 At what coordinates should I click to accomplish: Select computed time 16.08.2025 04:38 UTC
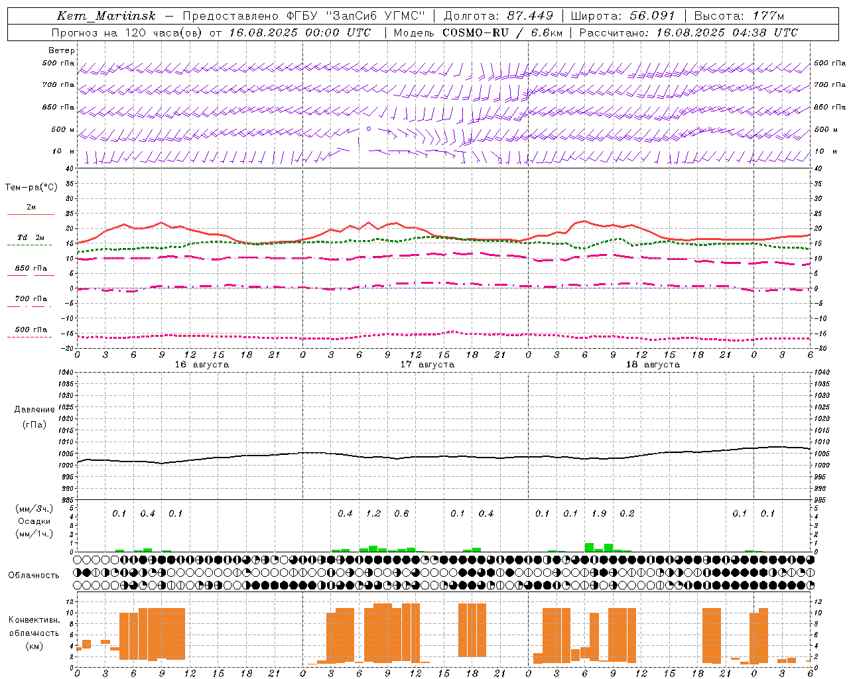(x=727, y=32)
